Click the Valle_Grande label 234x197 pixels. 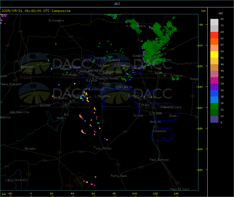pos(77,96)
